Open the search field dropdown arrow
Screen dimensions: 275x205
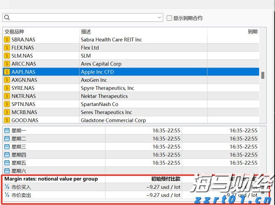point(159,17)
